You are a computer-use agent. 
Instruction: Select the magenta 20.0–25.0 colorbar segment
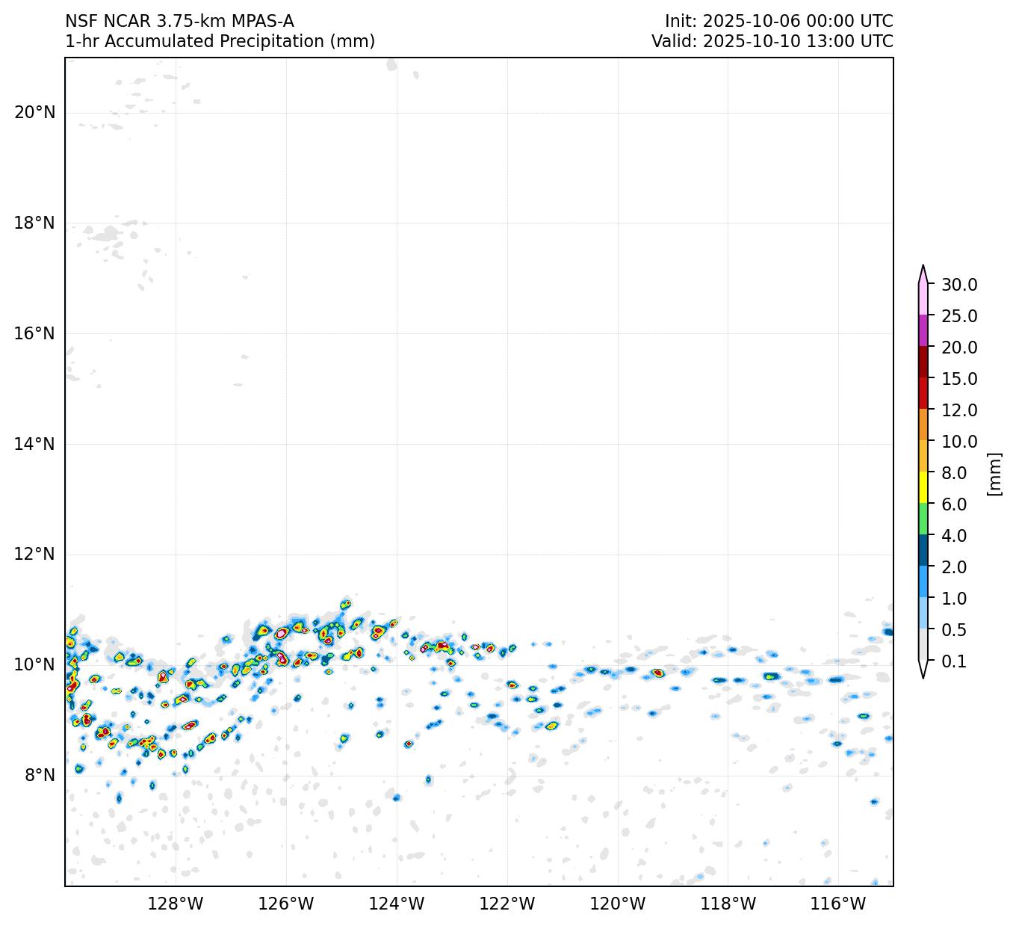click(923, 330)
